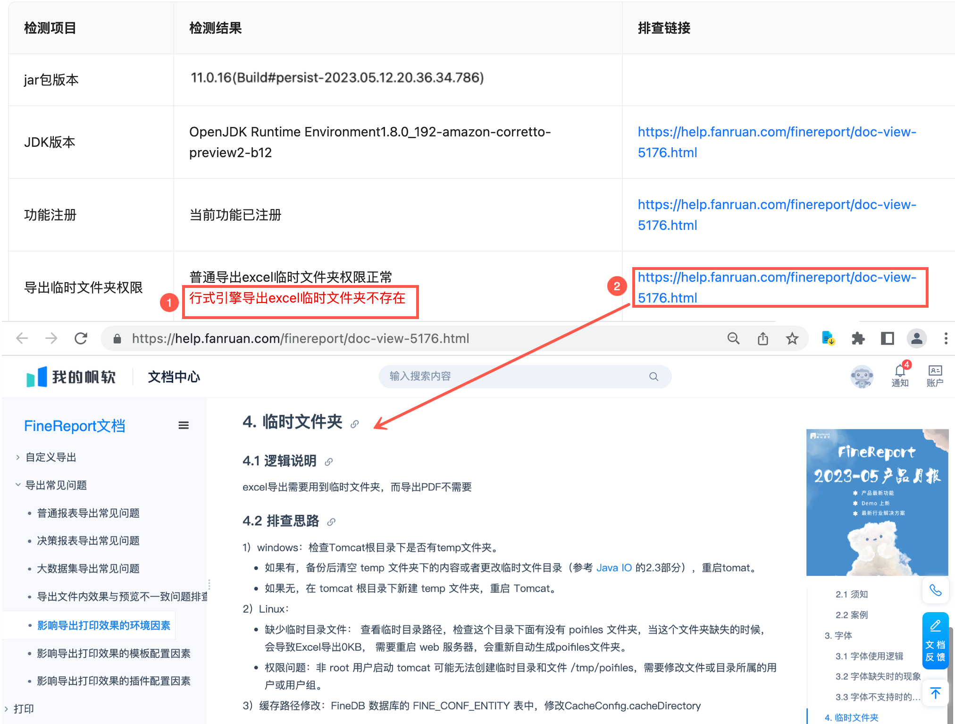The width and height of the screenshot is (955, 724).
Task: Click the share page icon
Action: click(x=763, y=338)
